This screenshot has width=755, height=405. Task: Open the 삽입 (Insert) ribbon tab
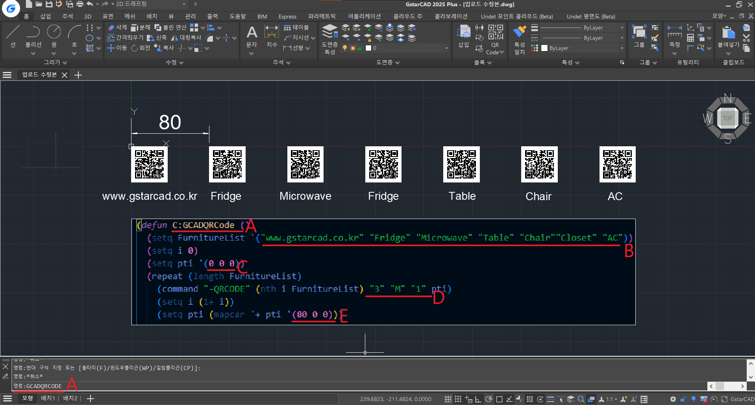click(x=46, y=16)
